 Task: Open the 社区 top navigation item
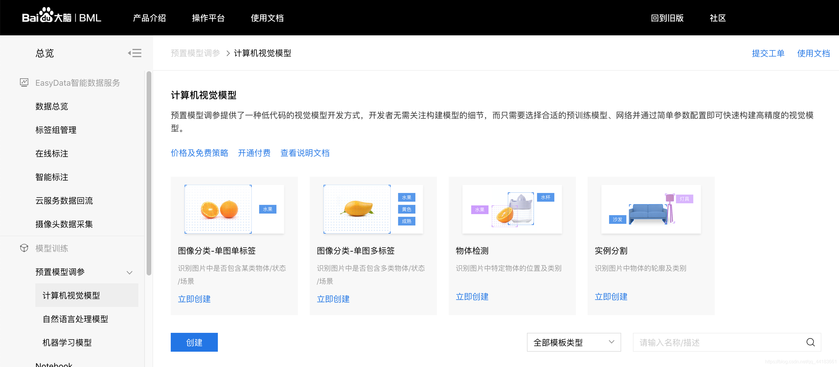(x=718, y=18)
